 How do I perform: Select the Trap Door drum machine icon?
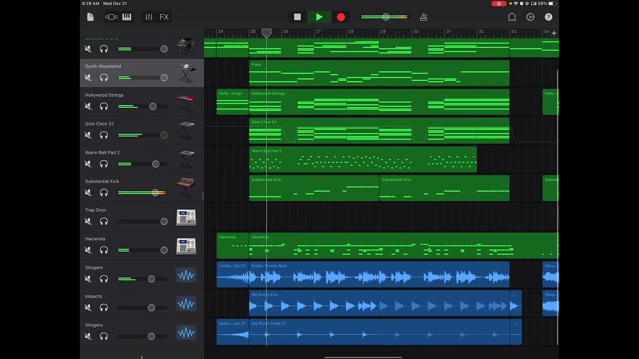[x=186, y=217]
